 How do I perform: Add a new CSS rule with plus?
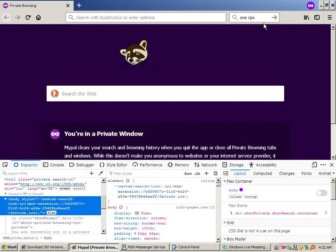[206, 173]
